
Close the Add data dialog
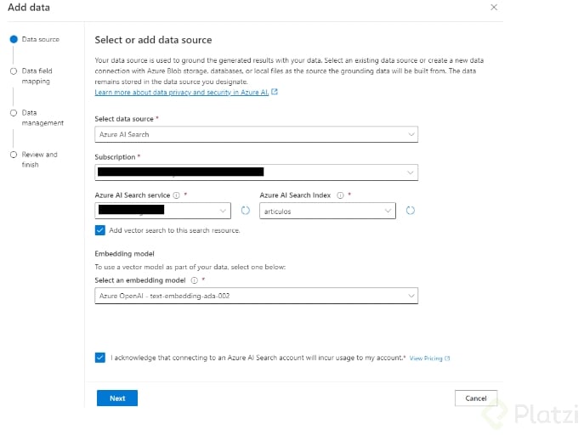[494, 7]
